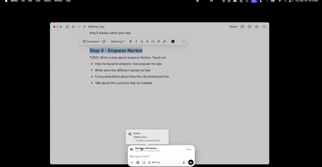Click the bullet 'What were the different names'
Viewport: 322px width, 167px height.
click(122, 70)
